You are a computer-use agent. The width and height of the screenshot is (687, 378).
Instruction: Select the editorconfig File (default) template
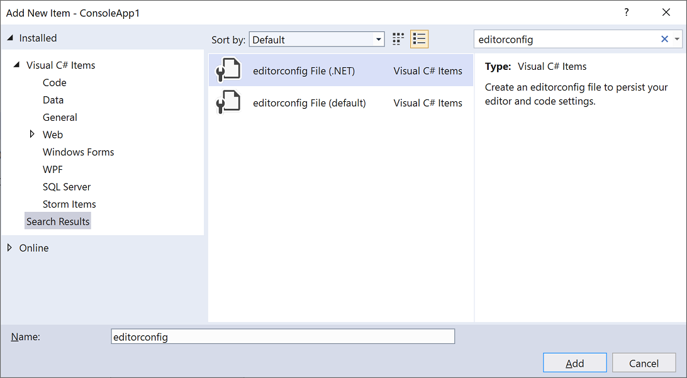[x=309, y=103]
